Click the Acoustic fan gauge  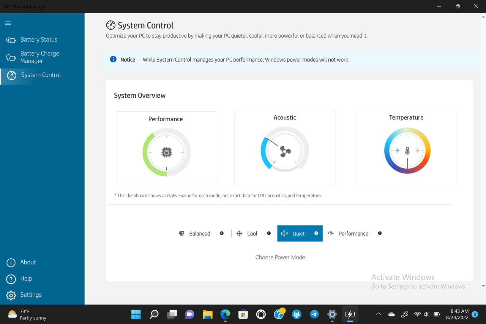pos(285,151)
